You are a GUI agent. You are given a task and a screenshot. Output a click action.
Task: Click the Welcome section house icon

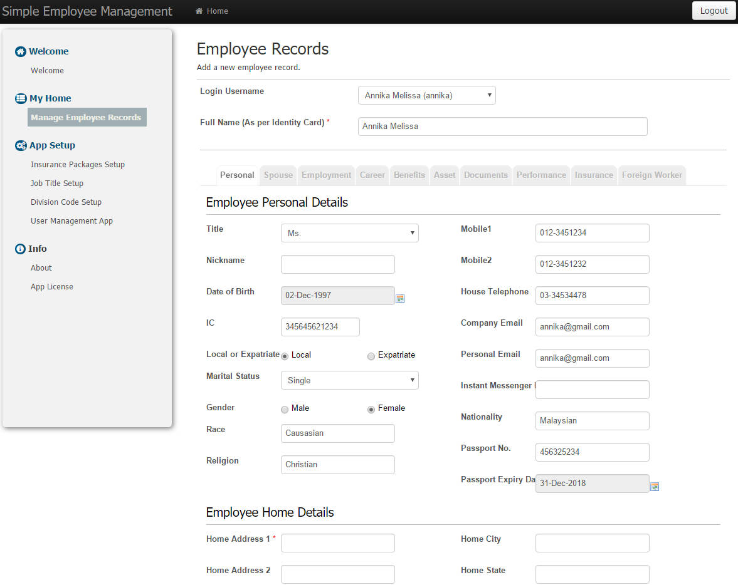[20, 51]
